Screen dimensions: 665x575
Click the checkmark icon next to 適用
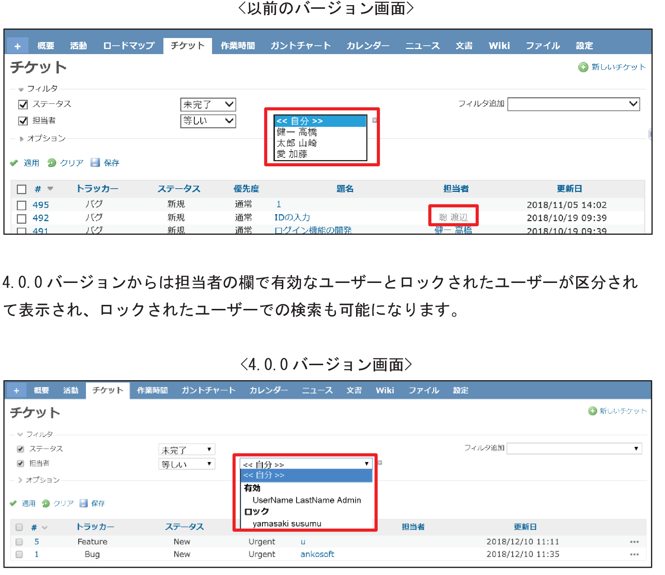pos(14,163)
